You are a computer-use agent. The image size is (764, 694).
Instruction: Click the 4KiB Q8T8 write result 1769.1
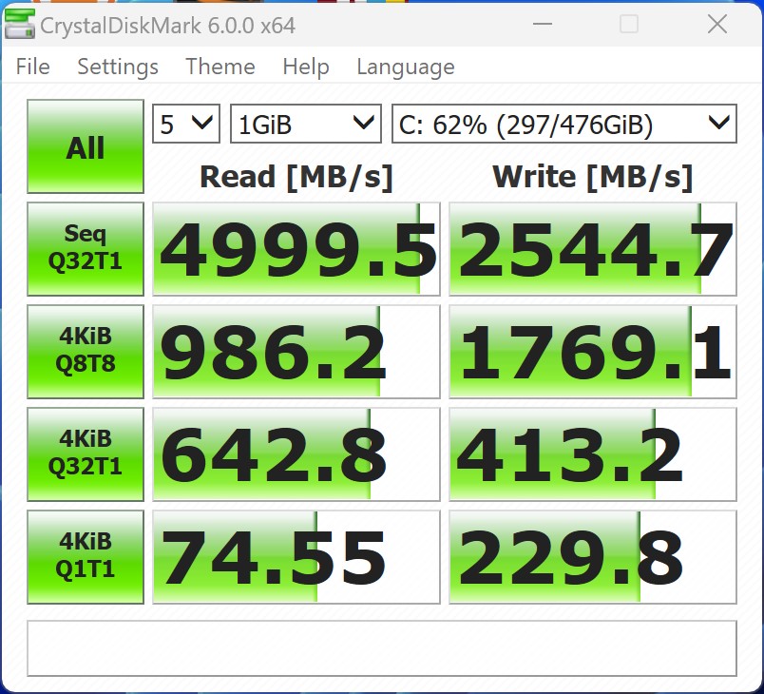tap(593, 352)
